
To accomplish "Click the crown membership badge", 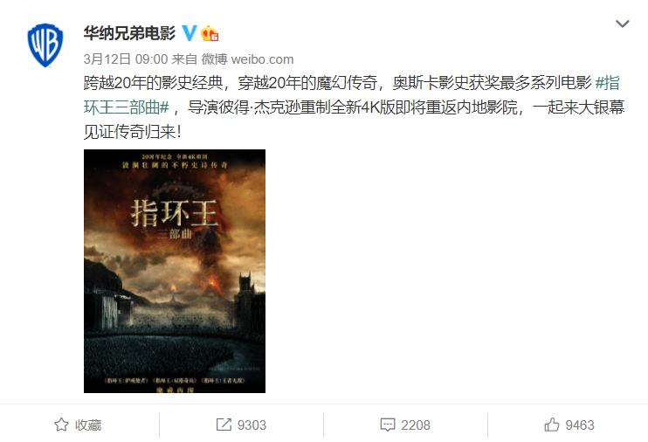I will click(210, 33).
